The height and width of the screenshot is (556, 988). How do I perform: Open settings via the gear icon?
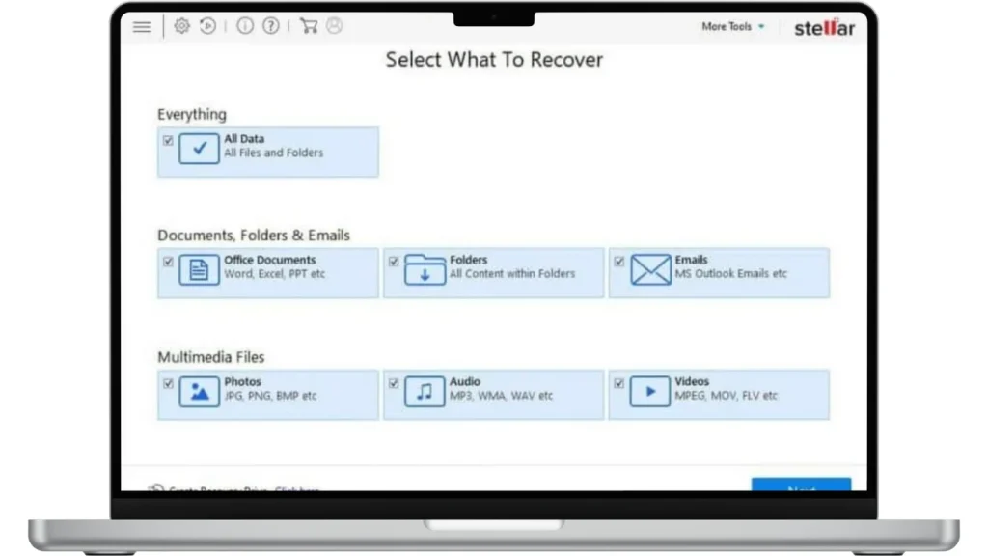[x=181, y=27]
